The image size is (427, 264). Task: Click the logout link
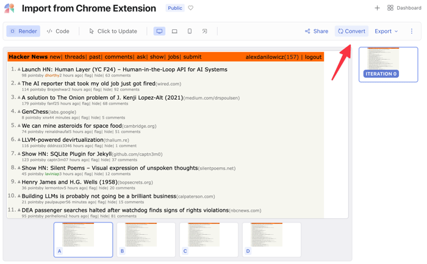coord(313,57)
